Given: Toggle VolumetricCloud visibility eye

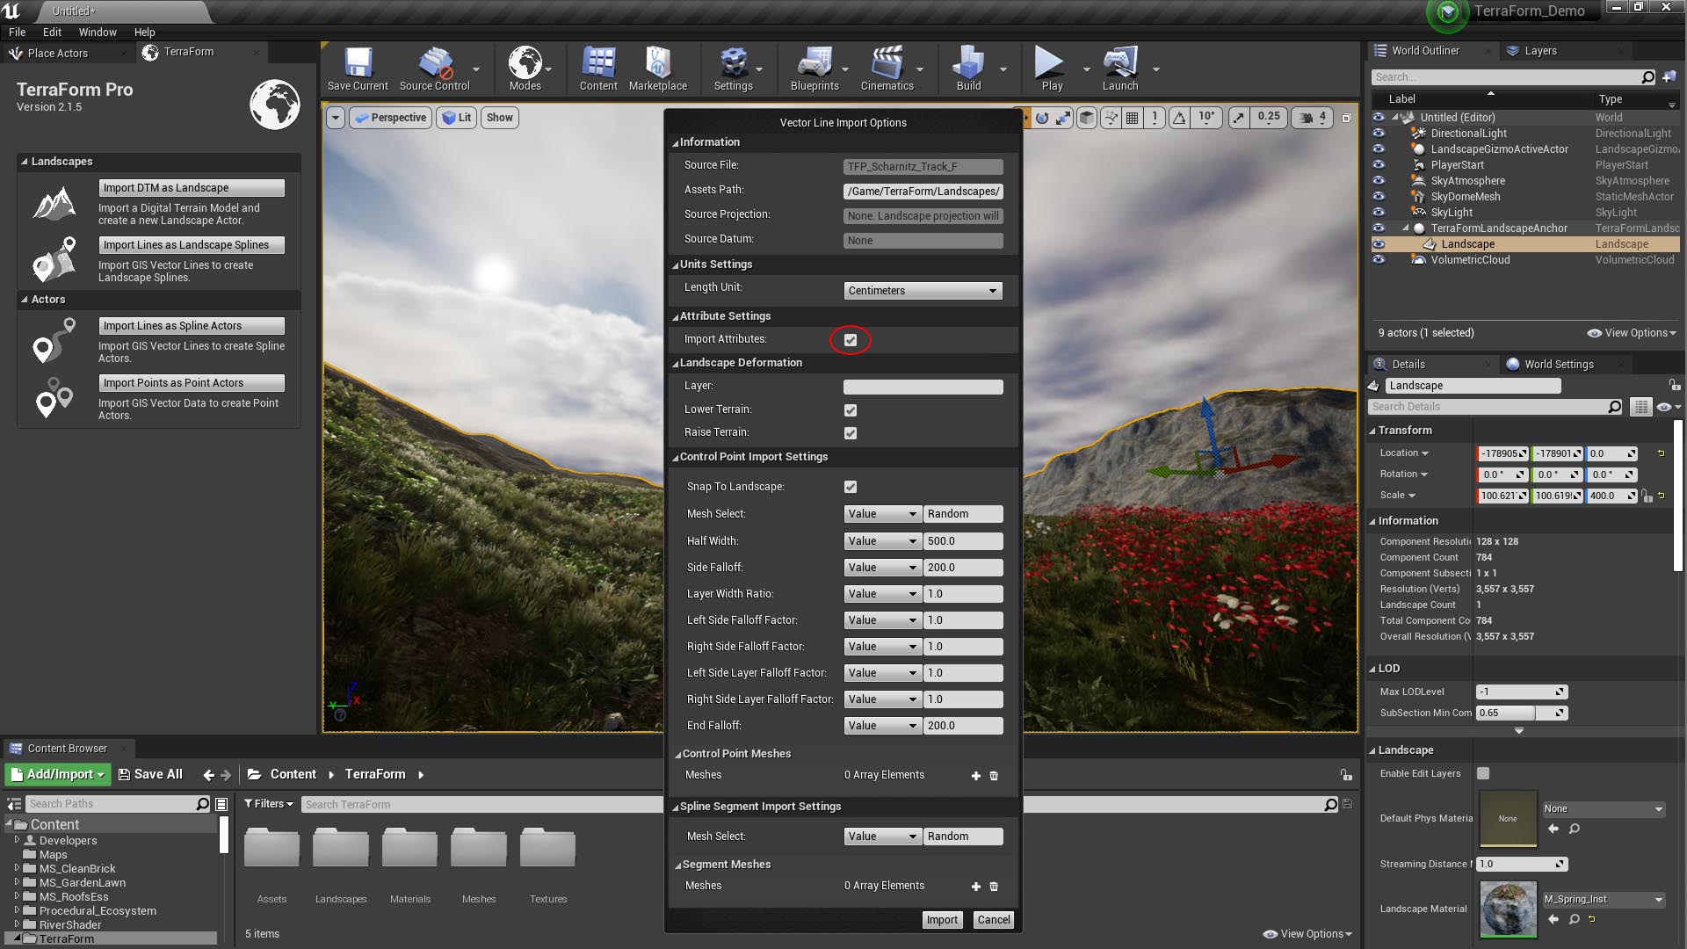Looking at the screenshot, I should (1379, 260).
